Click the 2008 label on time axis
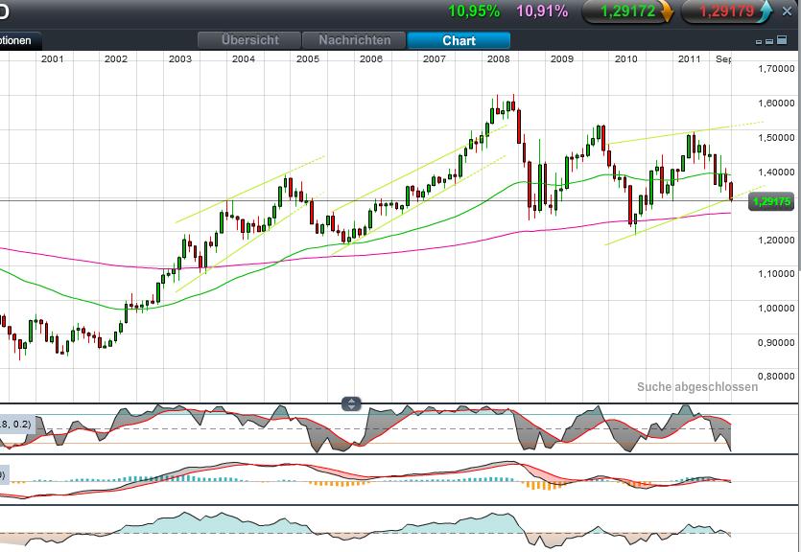Image resolution: width=801 pixels, height=552 pixels. tap(498, 59)
